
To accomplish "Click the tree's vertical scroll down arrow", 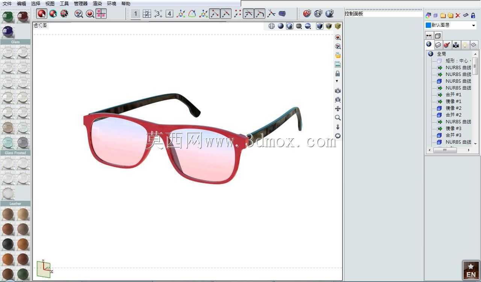I will [x=475, y=144].
